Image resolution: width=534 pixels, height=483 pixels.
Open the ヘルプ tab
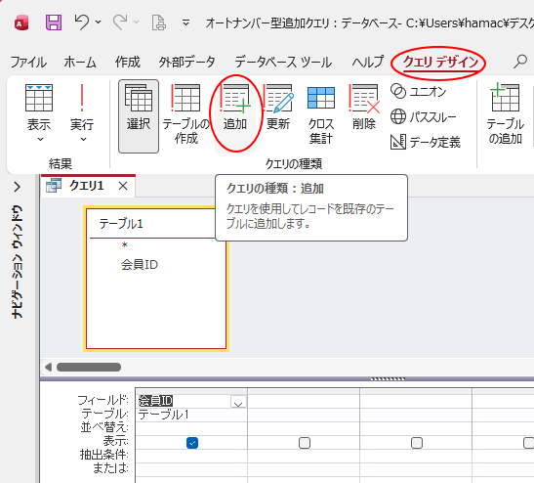click(x=368, y=63)
